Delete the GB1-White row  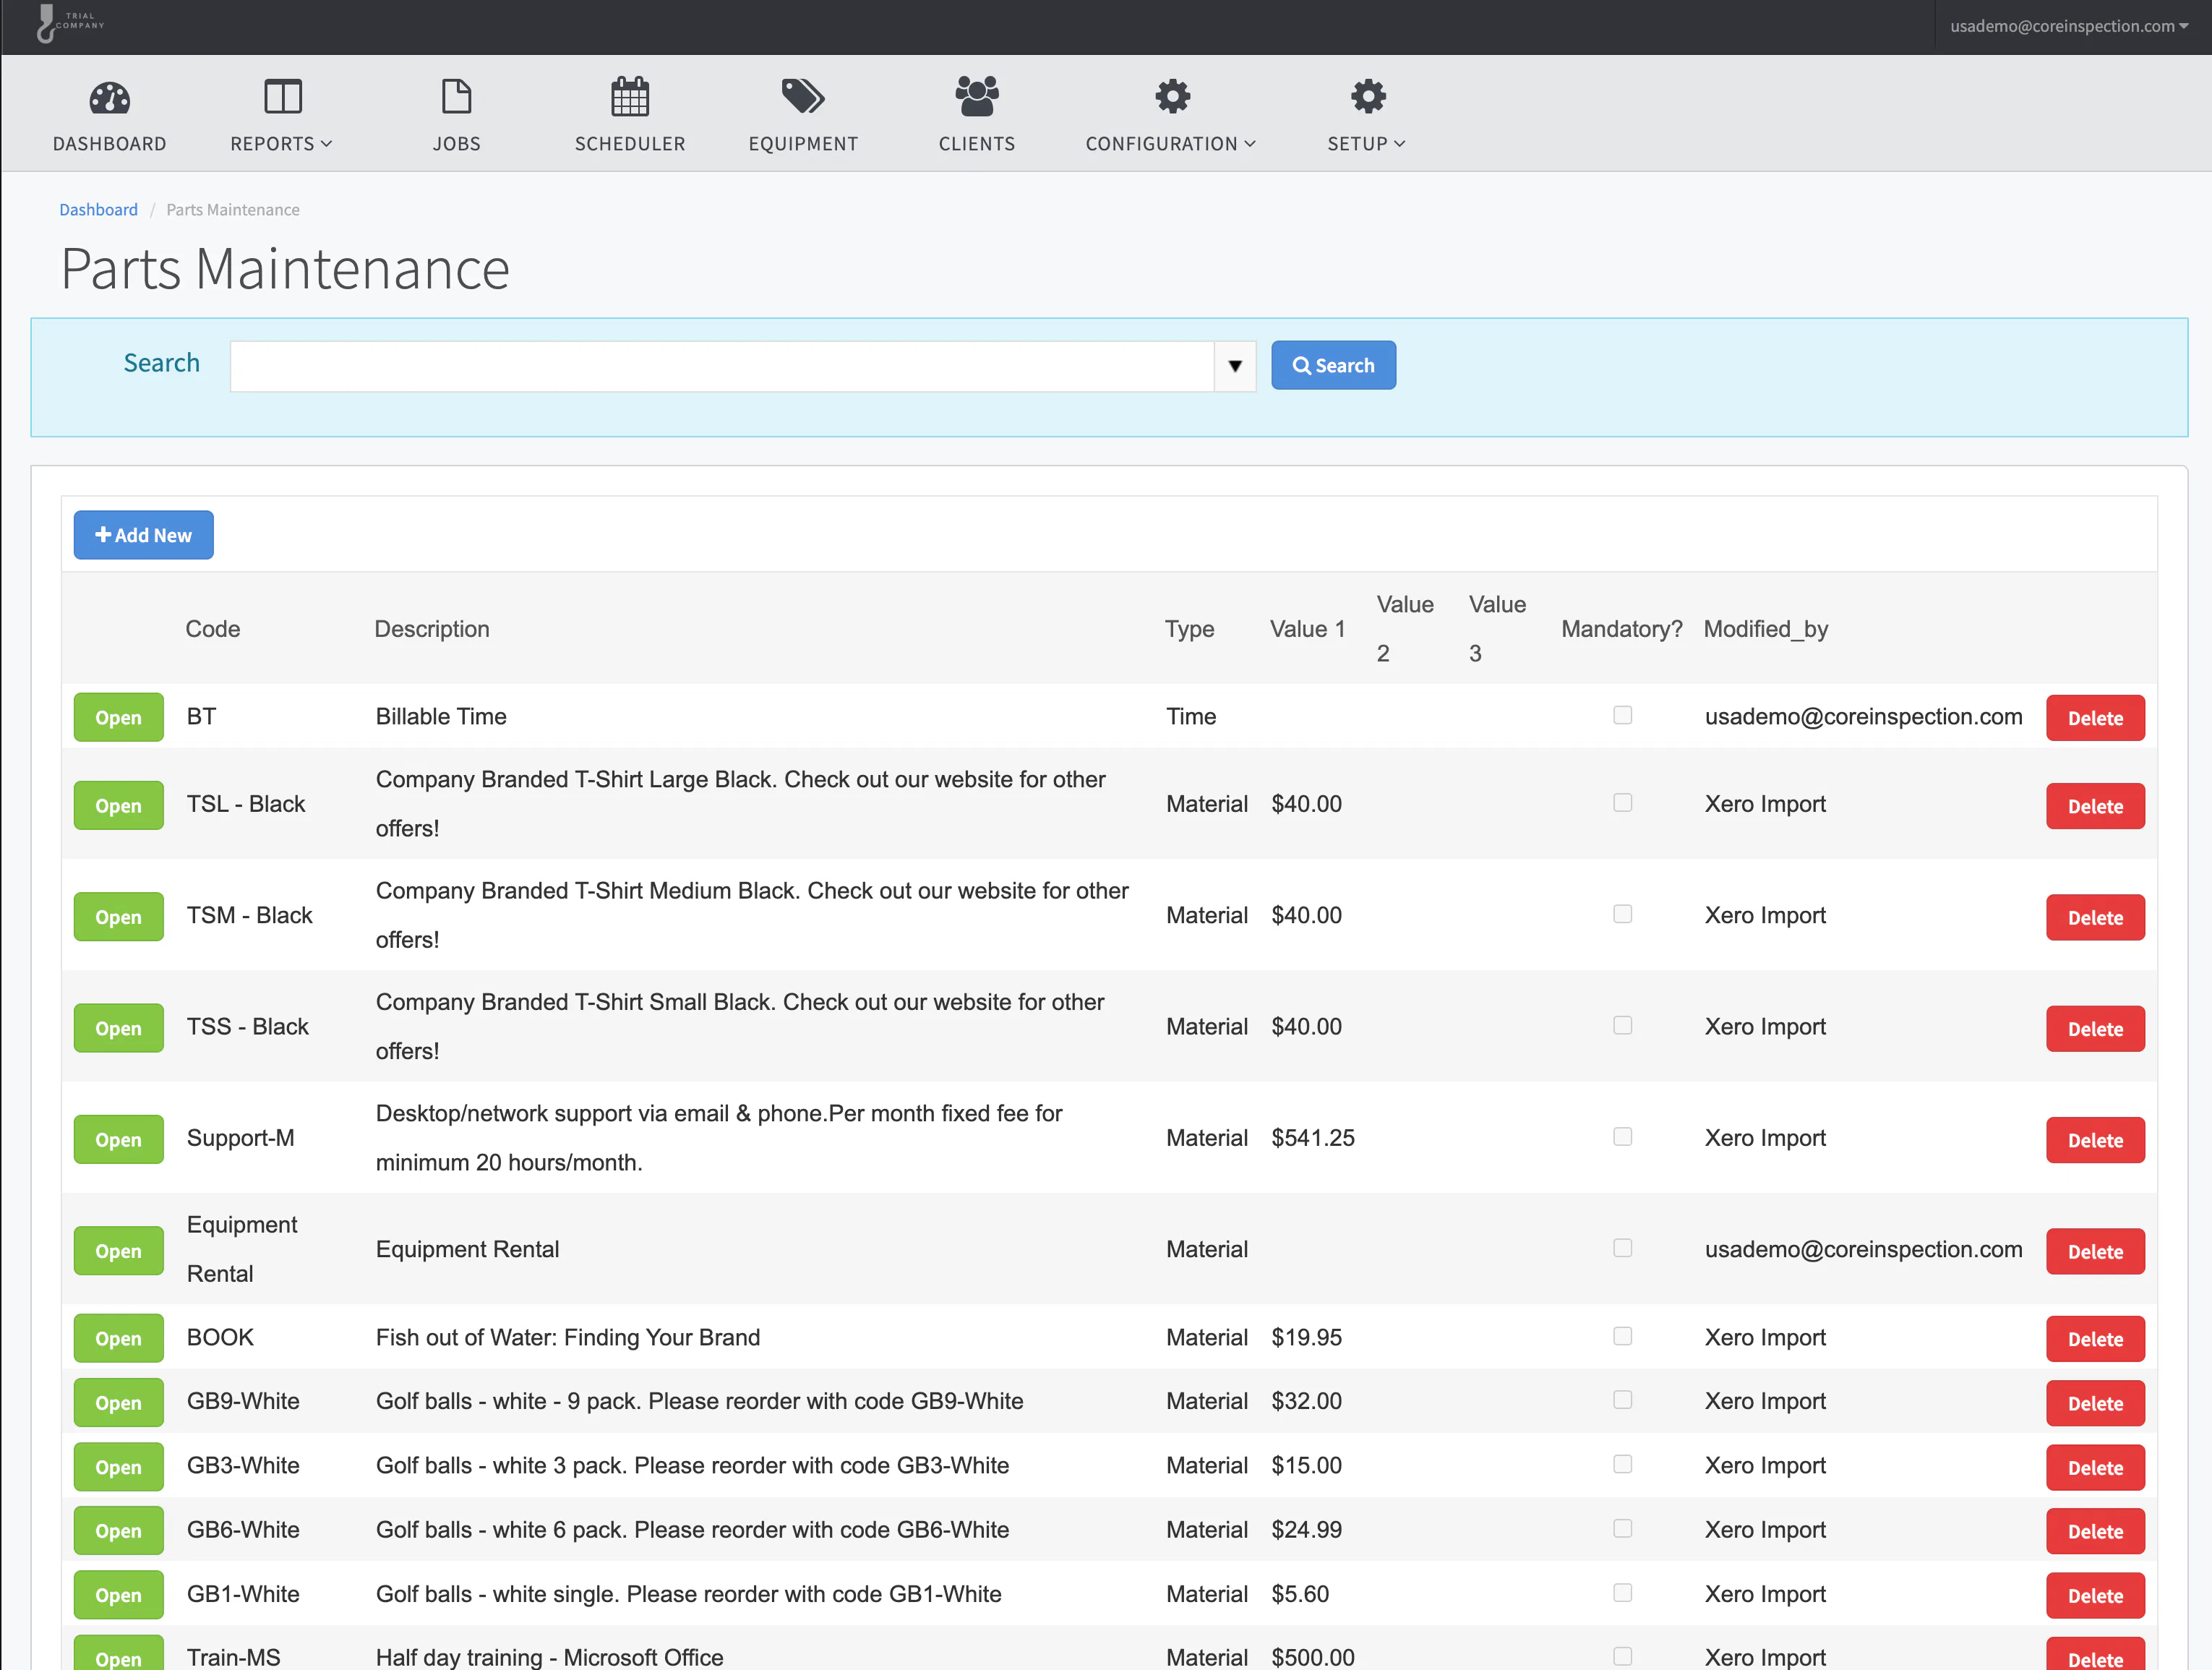point(2095,1595)
